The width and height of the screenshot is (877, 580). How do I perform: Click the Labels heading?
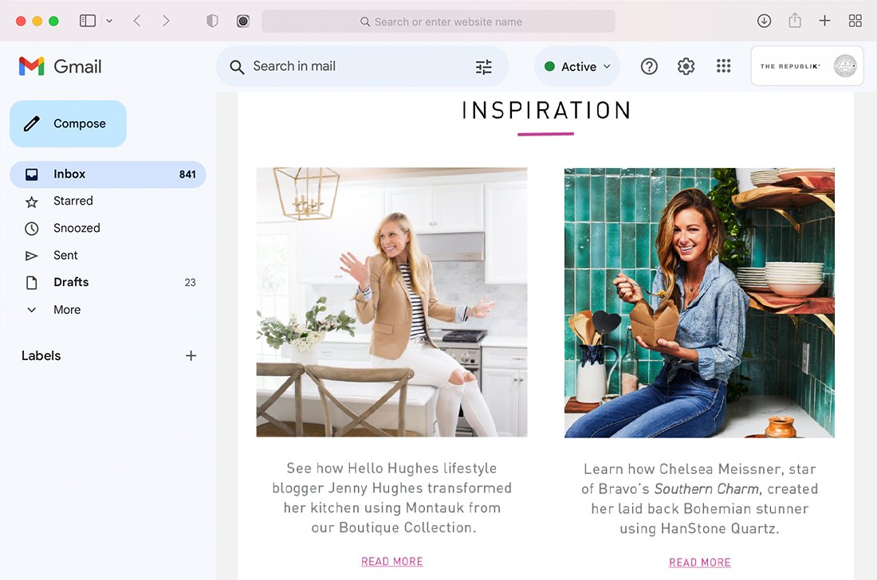pos(41,356)
